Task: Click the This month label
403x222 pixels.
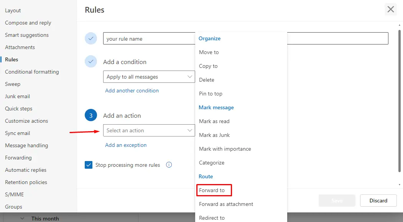Action: pos(45,219)
